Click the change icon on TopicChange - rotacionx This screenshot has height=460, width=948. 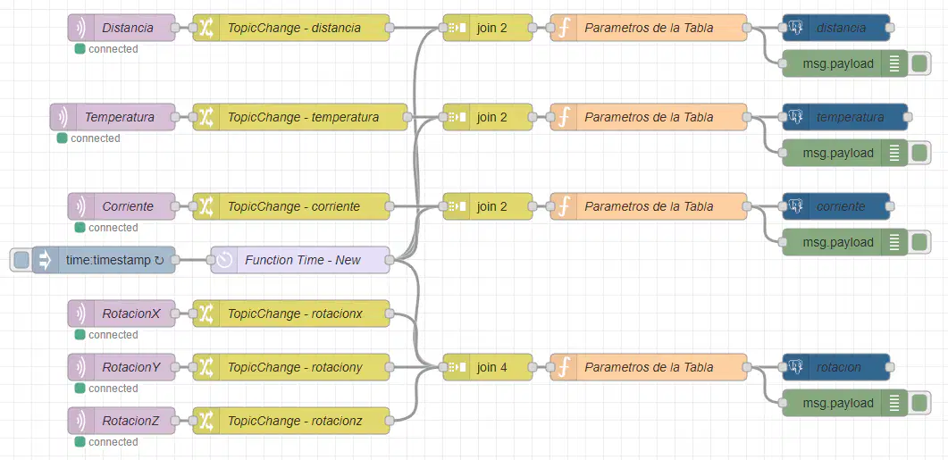[206, 314]
